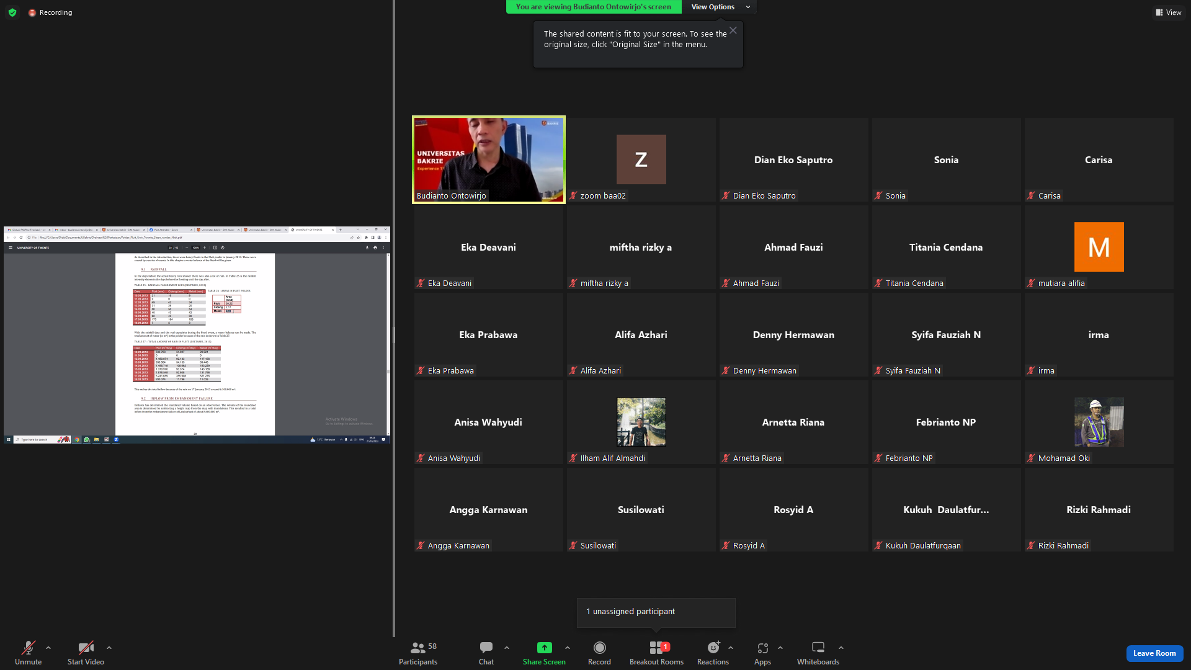The height and width of the screenshot is (670, 1191).
Task: Click muted mic icon for Dian Eko Saputro
Action: click(x=726, y=195)
